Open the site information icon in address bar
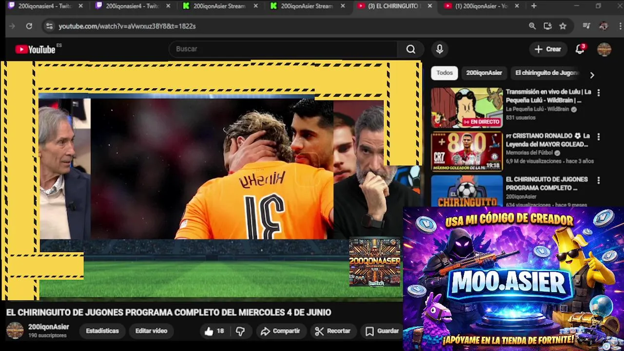This screenshot has height=351, width=624. click(49, 26)
